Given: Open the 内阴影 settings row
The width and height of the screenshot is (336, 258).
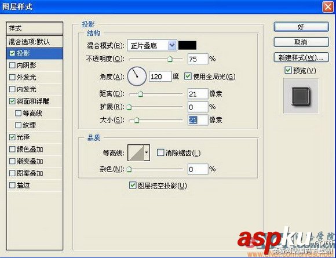Looking at the screenshot, I should [x=35, y=65].
